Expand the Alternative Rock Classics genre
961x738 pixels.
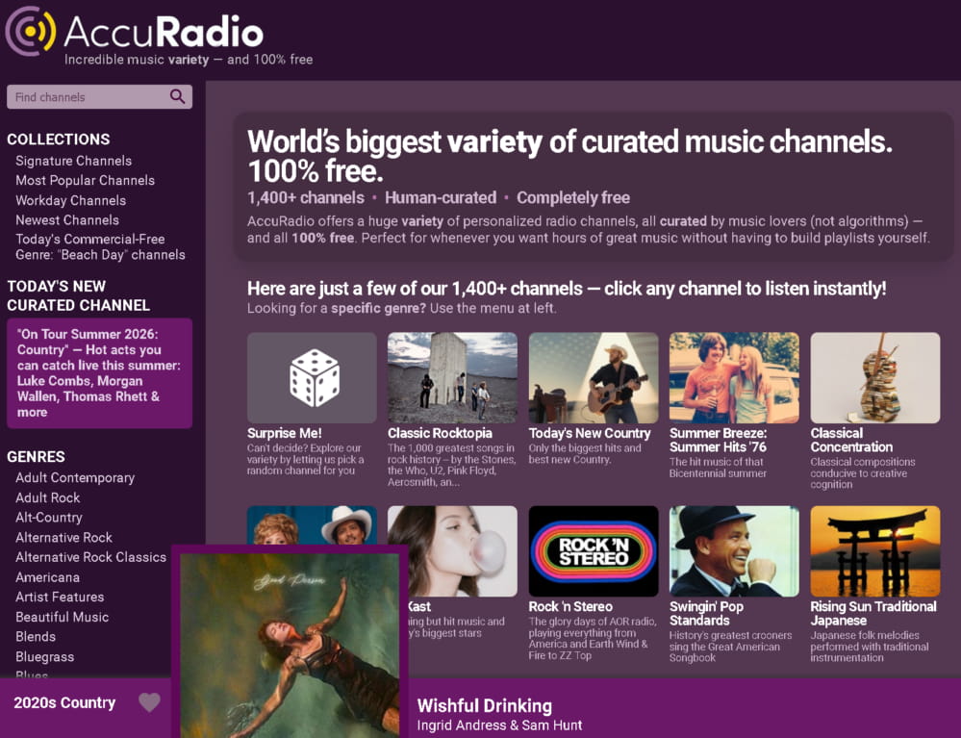pyautogui.click(x=90, y=557)
